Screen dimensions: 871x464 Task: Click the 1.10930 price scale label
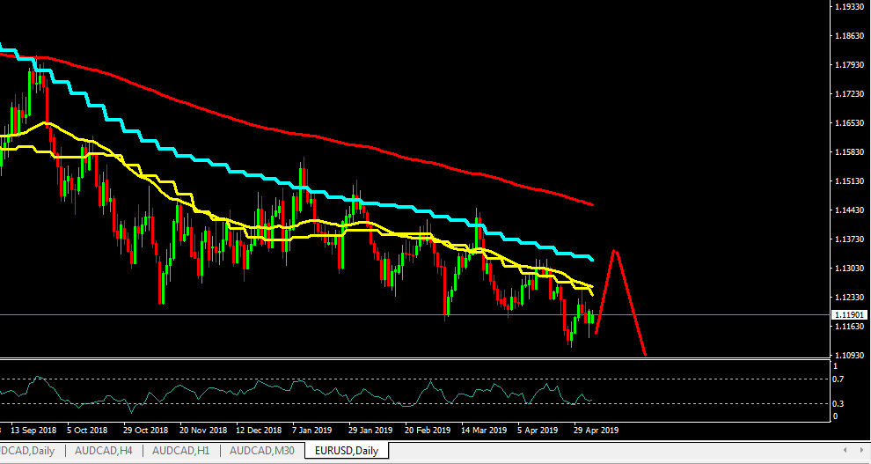pyautogui.click(x=849, y=355)
